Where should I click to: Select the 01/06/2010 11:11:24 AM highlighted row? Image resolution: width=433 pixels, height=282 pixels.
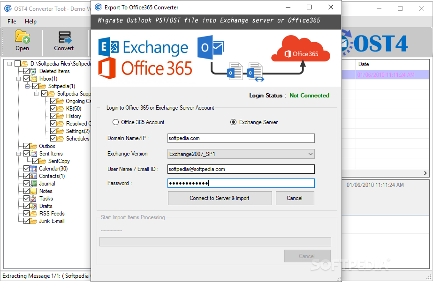click(386, 74)
